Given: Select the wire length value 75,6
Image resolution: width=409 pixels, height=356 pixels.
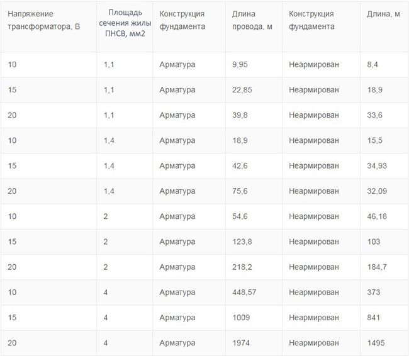Looking at the screenshot, I should (240, 191).
